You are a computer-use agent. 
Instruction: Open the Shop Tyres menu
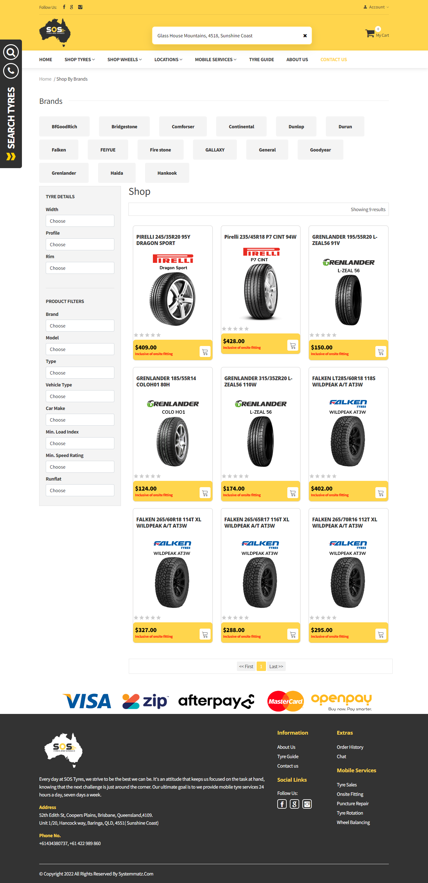point(80,60)
